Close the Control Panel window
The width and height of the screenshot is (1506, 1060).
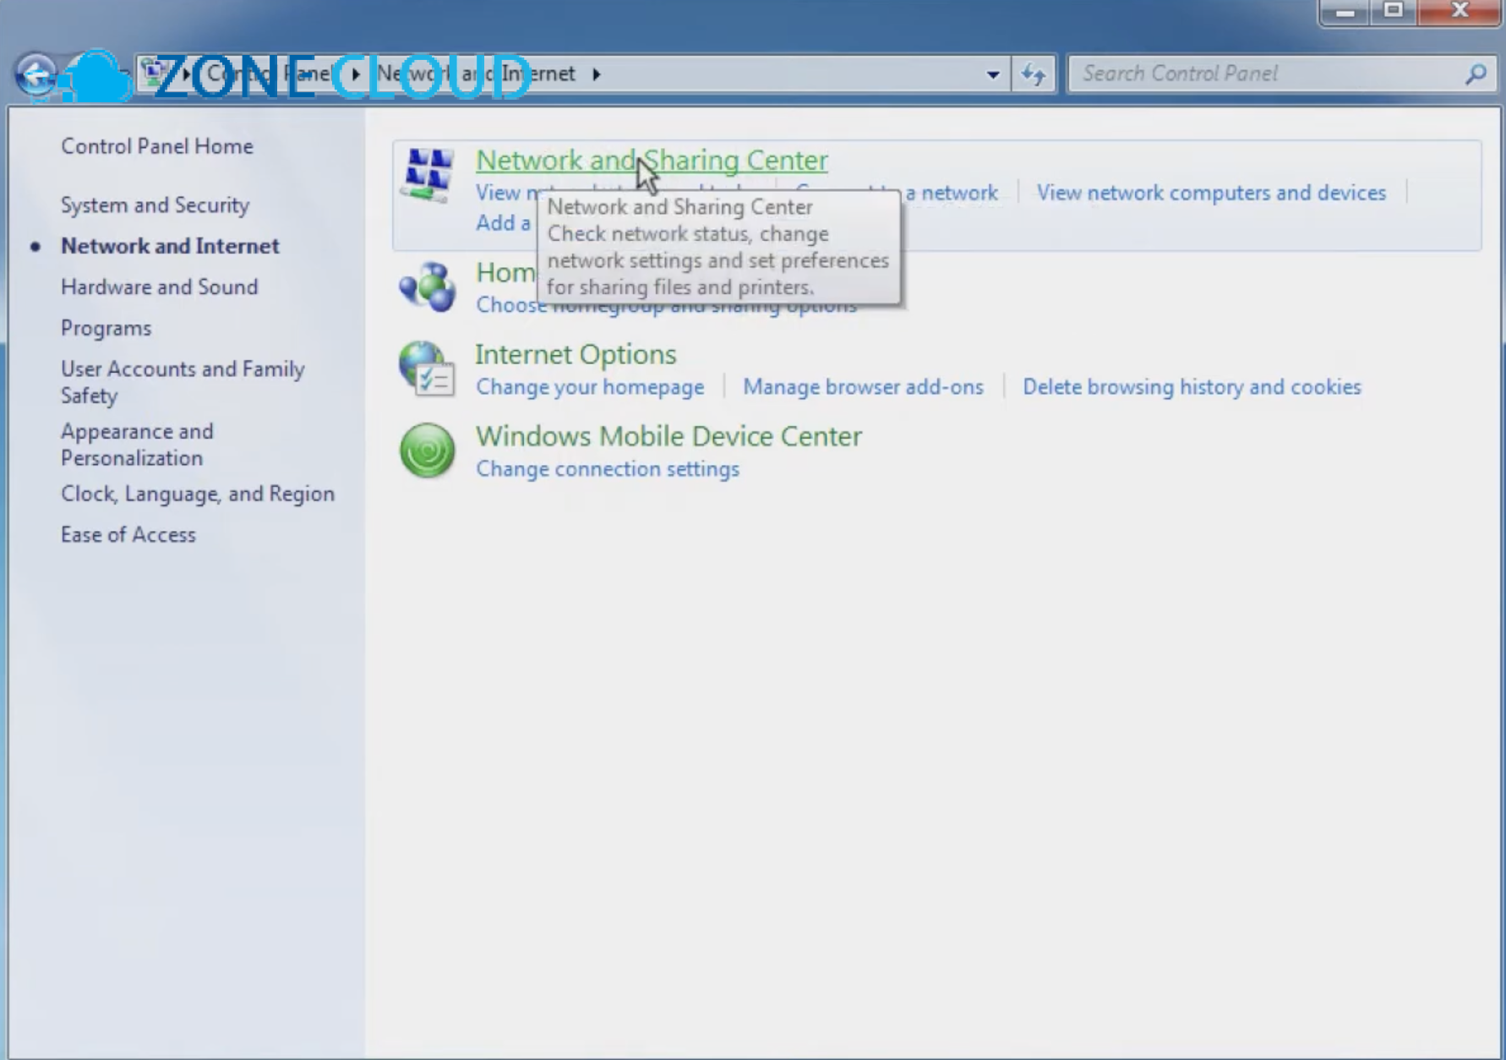click(1460, 12)
